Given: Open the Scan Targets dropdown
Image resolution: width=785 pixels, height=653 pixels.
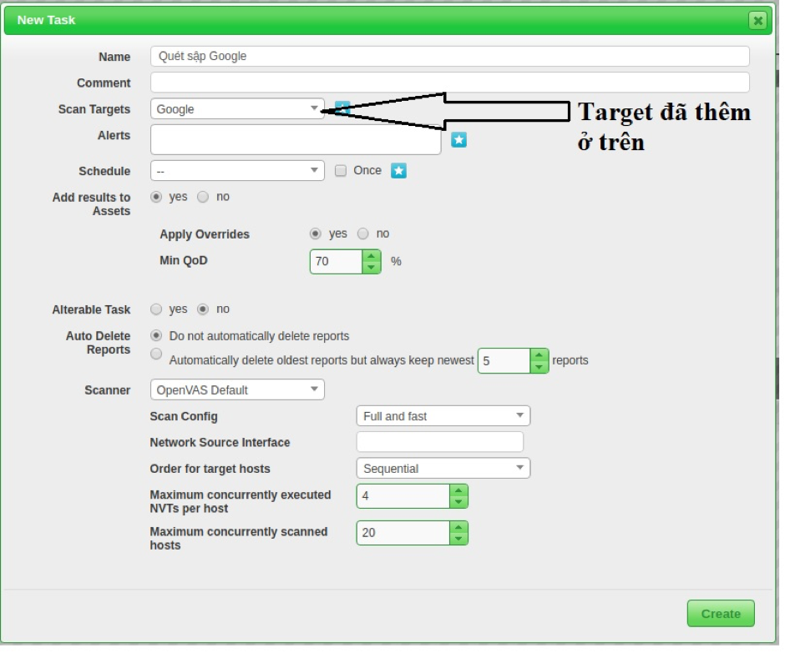Looking at the screenshot, I should (239, 109).
